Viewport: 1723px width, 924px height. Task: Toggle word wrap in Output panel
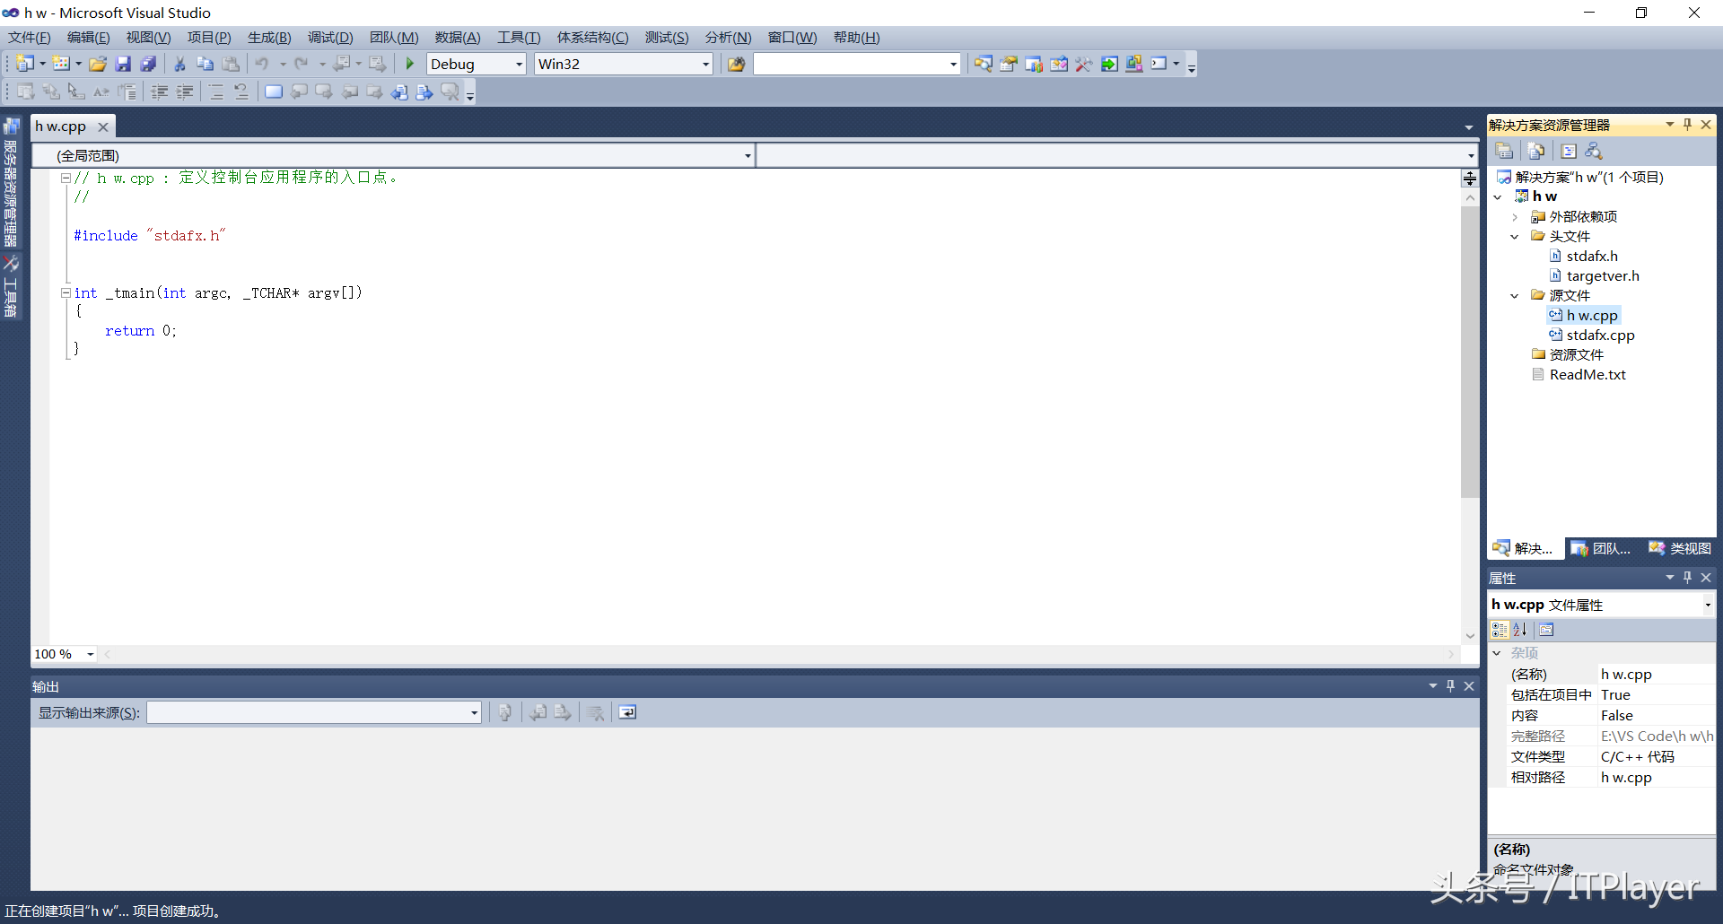point(627,712)
